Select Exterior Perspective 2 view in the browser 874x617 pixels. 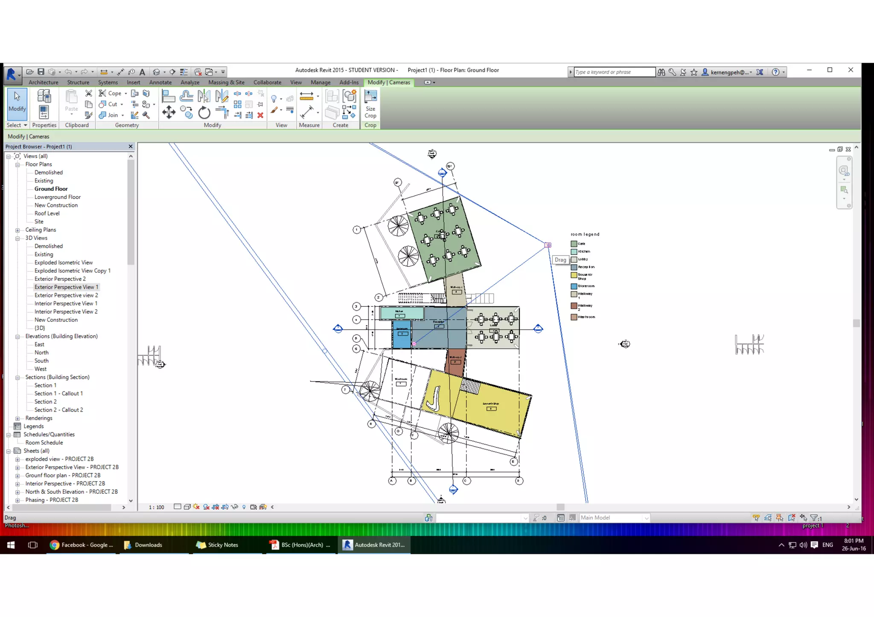pyautogui.click(x=60, y=279)
